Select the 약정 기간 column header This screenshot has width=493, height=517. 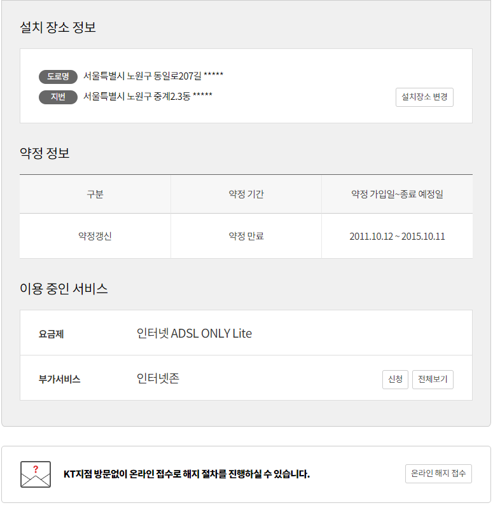[x=246, y=194]
